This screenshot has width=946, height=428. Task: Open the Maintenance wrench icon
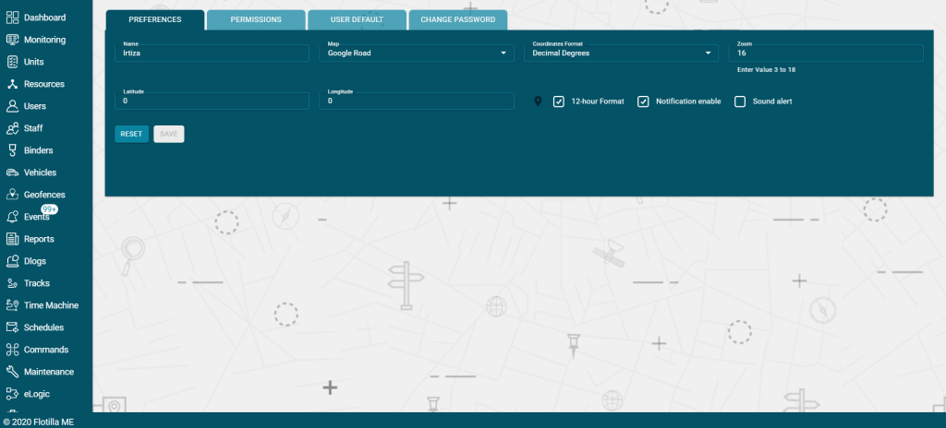click(x=12, y=372)
